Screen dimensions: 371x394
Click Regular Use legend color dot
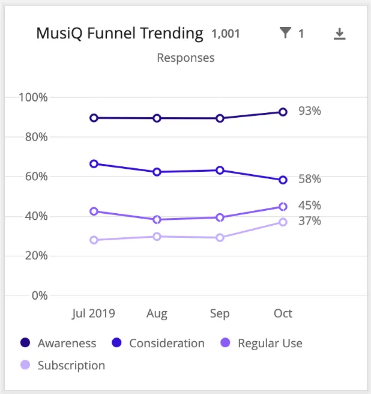click(x=226, y=344)
